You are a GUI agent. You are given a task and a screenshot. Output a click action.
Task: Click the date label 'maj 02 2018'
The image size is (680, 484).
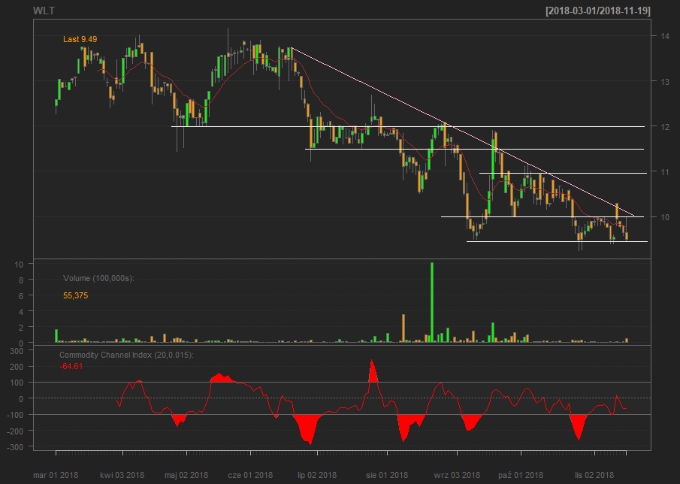pyautogui.click(x=186, y=475)
